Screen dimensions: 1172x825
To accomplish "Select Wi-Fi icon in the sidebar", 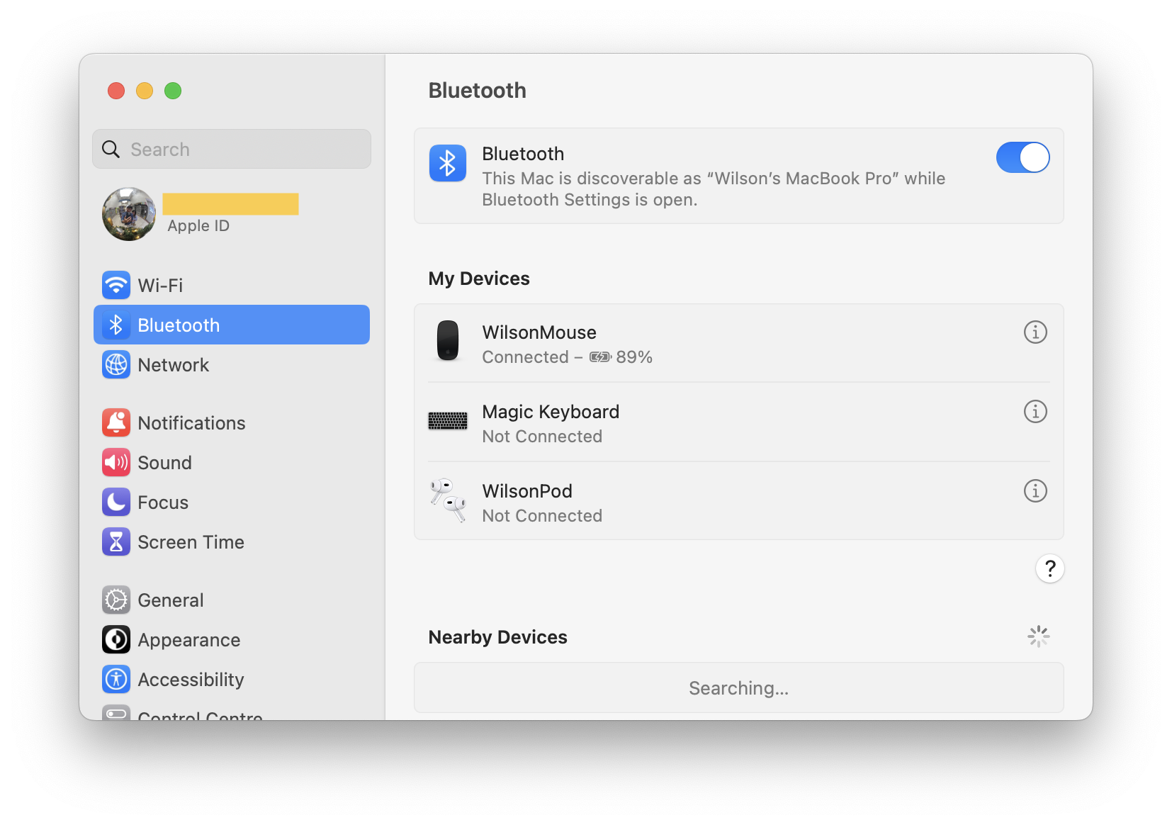I will (116, 285).
